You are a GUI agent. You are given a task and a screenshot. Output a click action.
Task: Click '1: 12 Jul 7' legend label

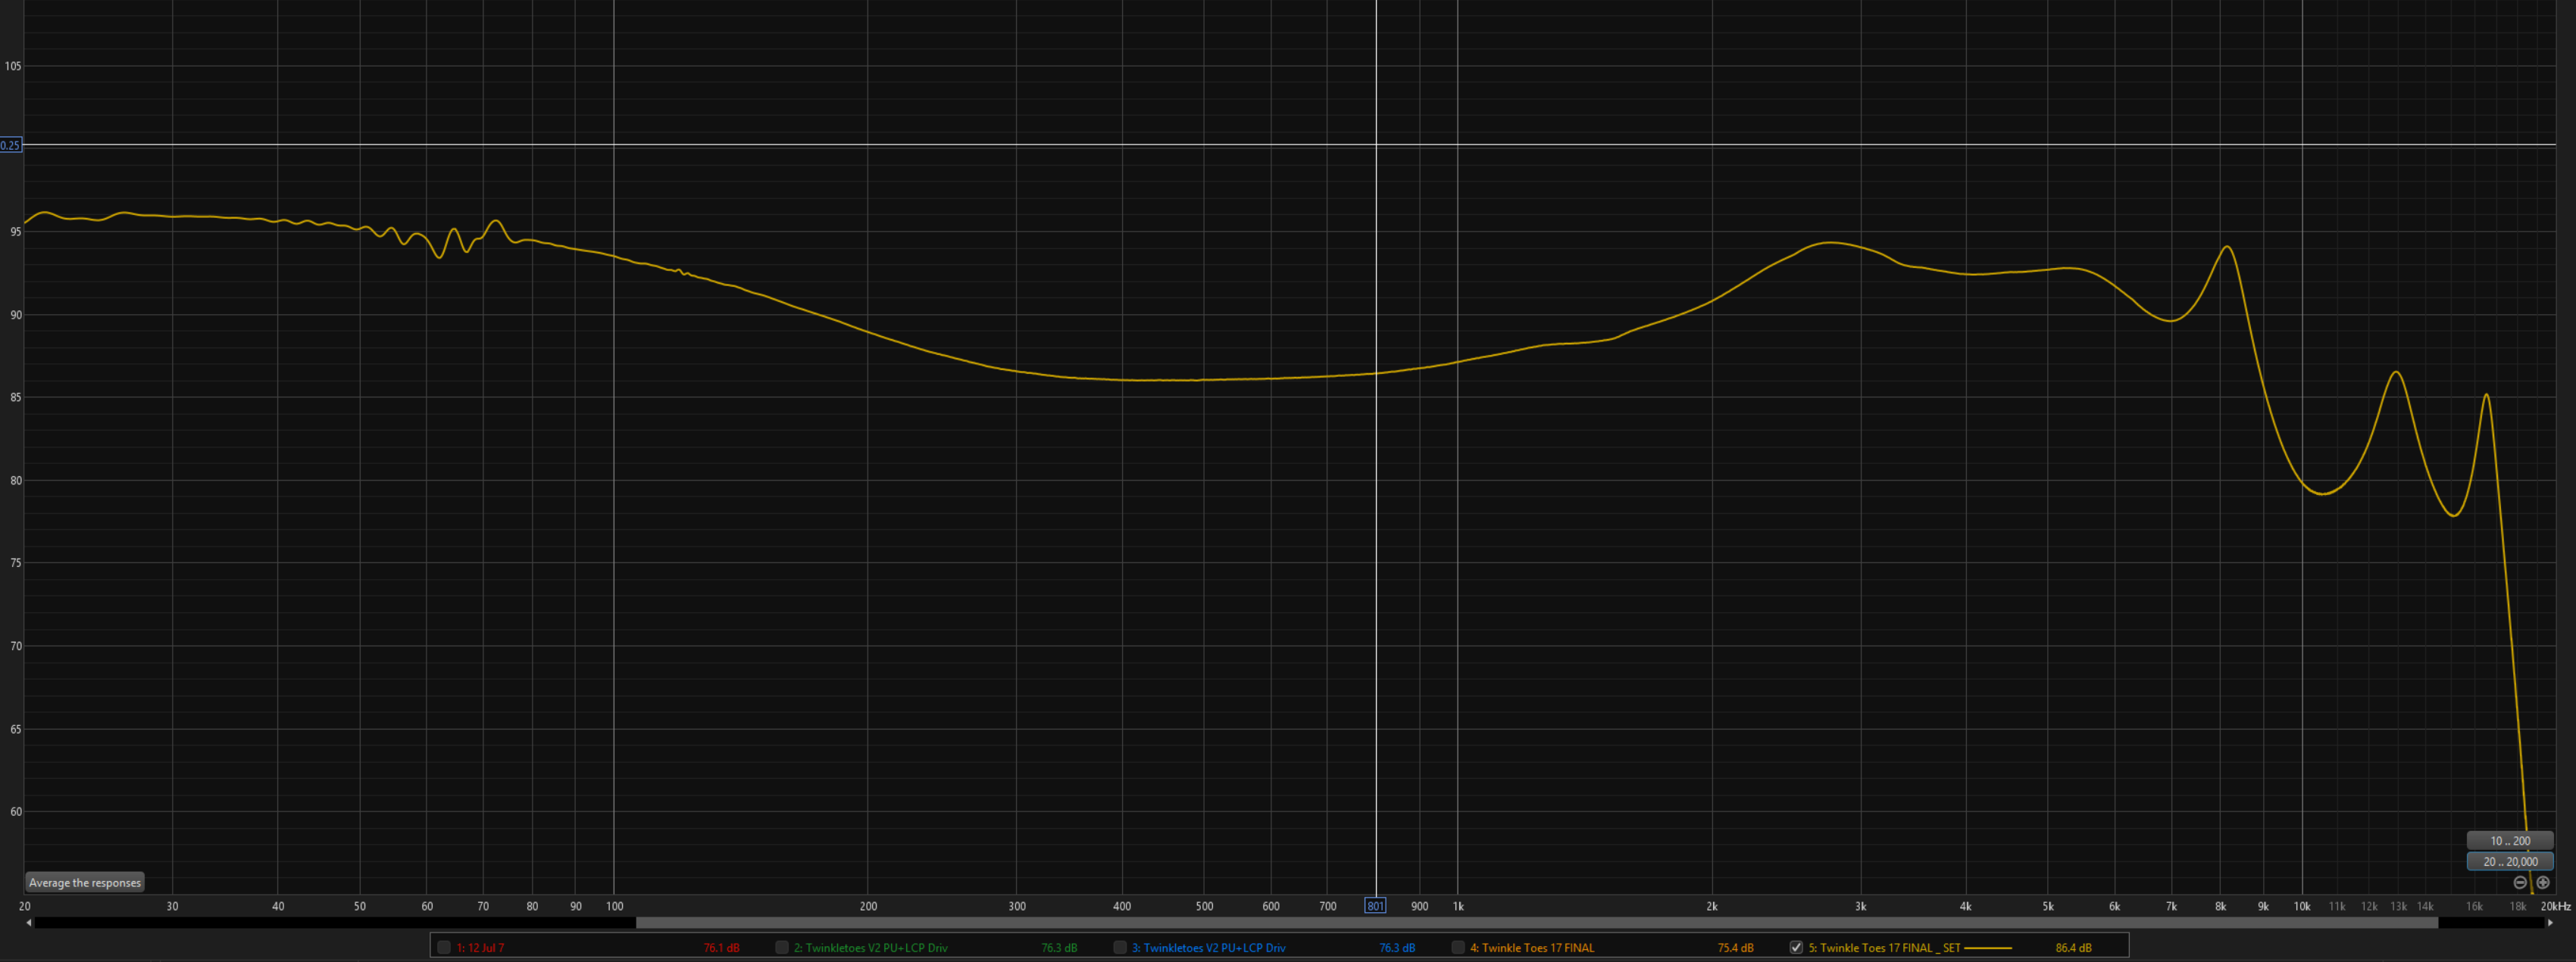(x=480, y=948)
